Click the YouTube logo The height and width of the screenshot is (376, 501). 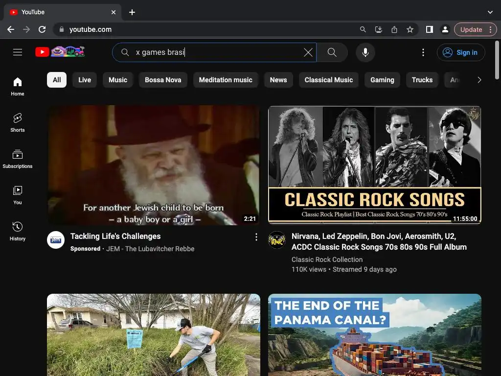pyautogui.click(x=60, y=51)
